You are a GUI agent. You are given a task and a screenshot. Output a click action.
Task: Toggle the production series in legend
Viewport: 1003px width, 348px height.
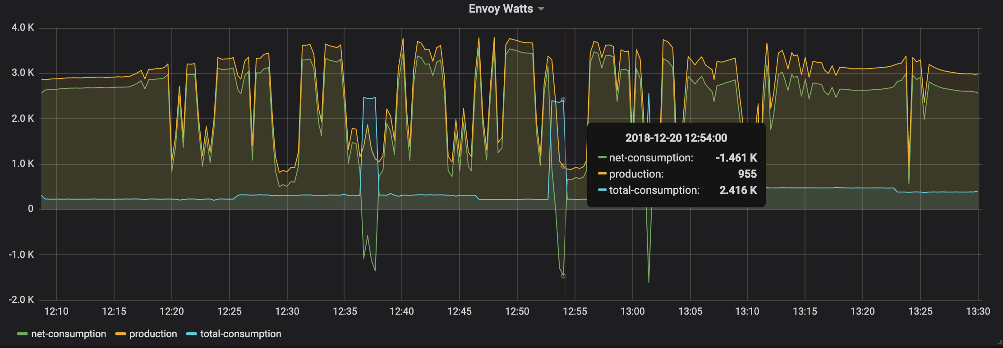pos(153,334)
